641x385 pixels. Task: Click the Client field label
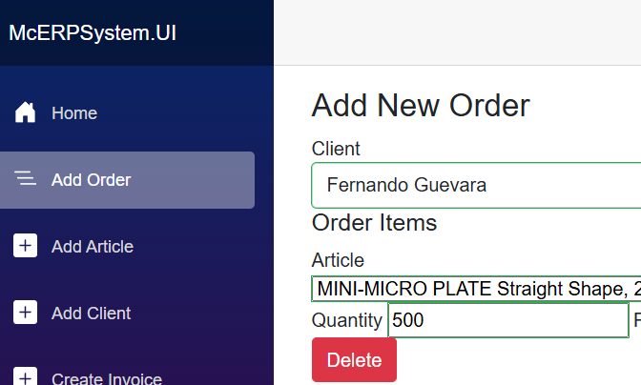tap(336, 149)
